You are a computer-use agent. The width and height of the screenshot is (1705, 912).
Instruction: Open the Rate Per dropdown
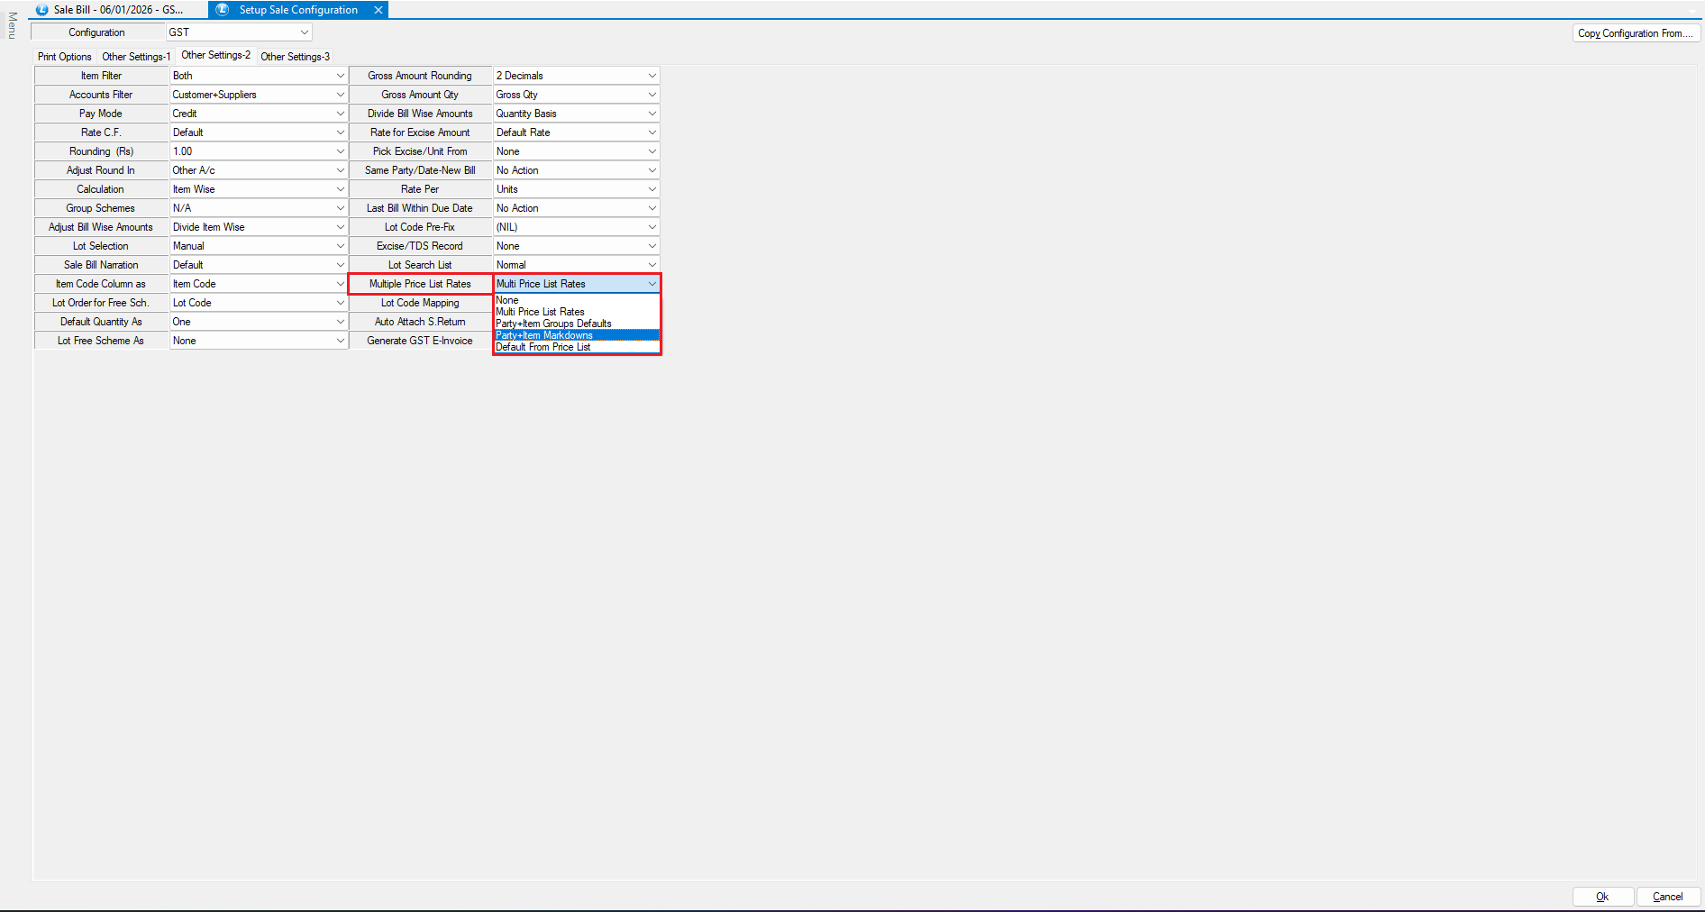point(652,189)
